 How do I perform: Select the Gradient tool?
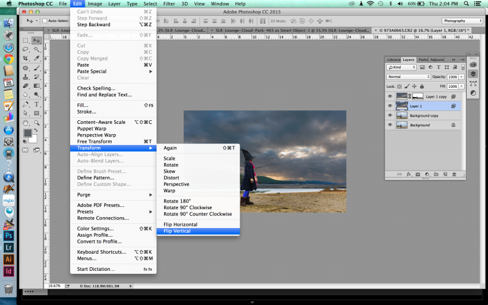point(37,85)
